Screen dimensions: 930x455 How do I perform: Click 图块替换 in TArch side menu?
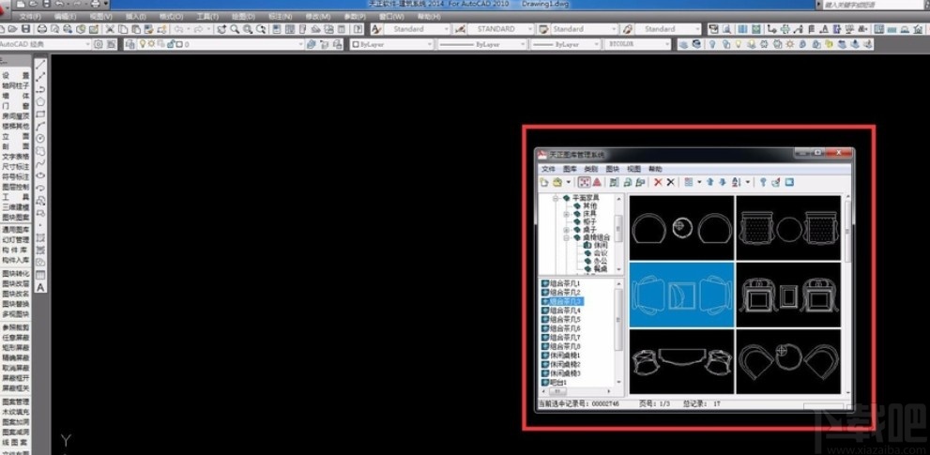click(15, 304)
